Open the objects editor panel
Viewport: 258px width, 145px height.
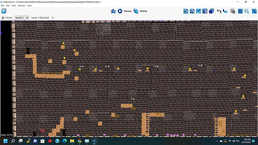[186, 11]
